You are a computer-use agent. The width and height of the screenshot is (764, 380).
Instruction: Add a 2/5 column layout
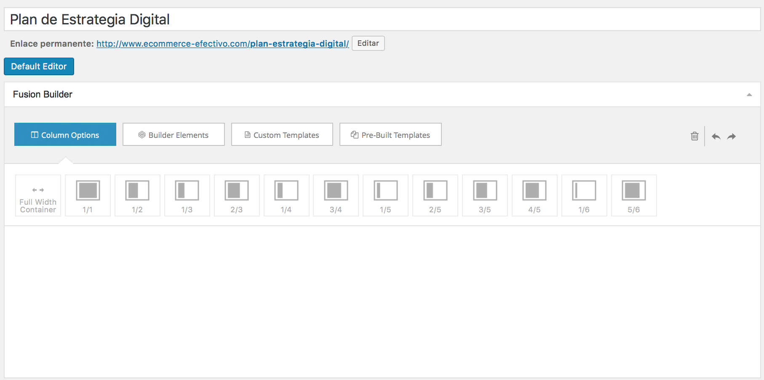435,195
